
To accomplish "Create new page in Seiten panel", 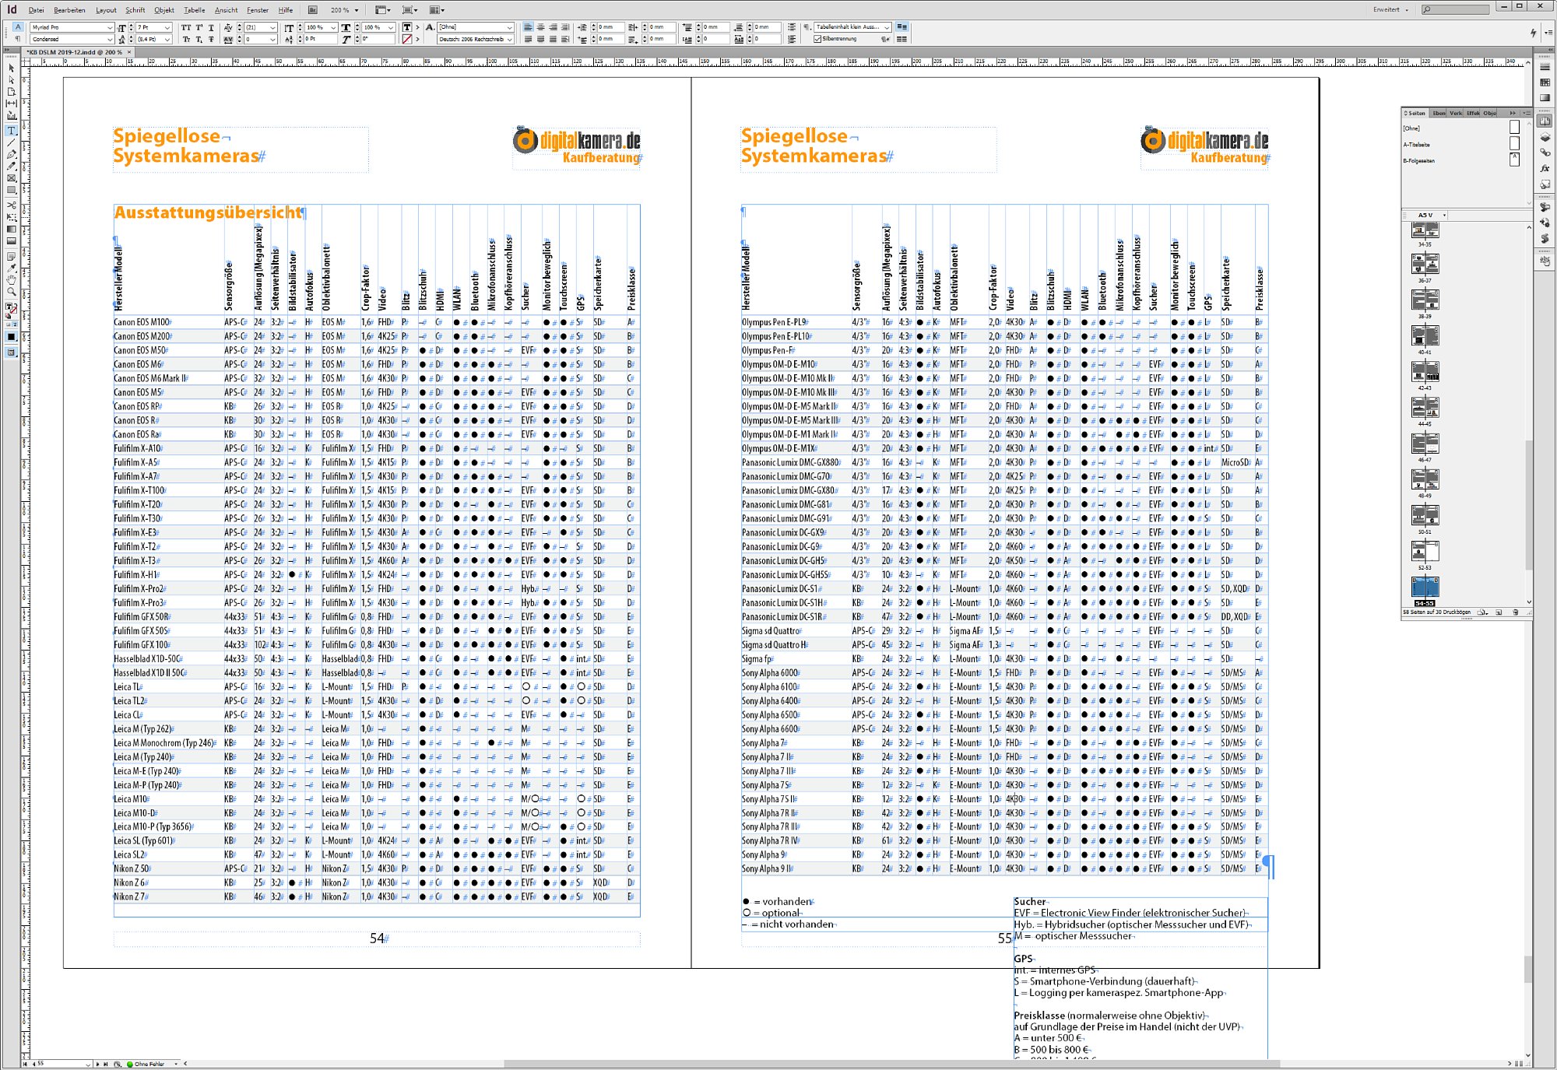I will click(1499, 612).
